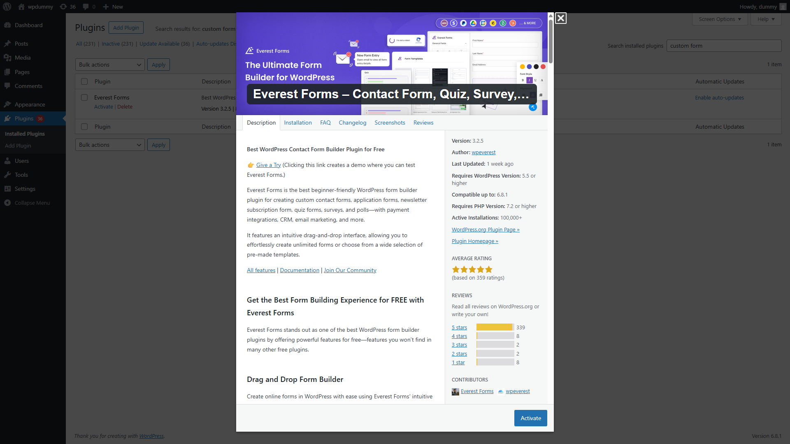Switch to the Description tab
Image resolution: width=790 pixels, height=444 pixels.
pos(261,123)
